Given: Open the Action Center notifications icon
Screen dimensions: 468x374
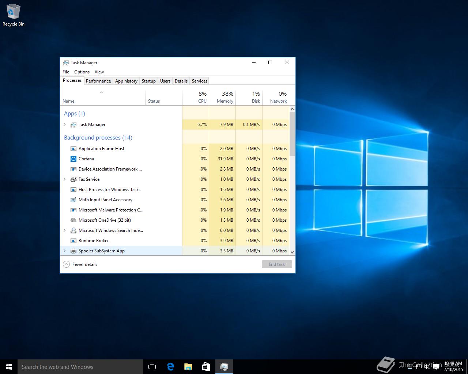Looking at the screenshot, I should coord(436,367).
